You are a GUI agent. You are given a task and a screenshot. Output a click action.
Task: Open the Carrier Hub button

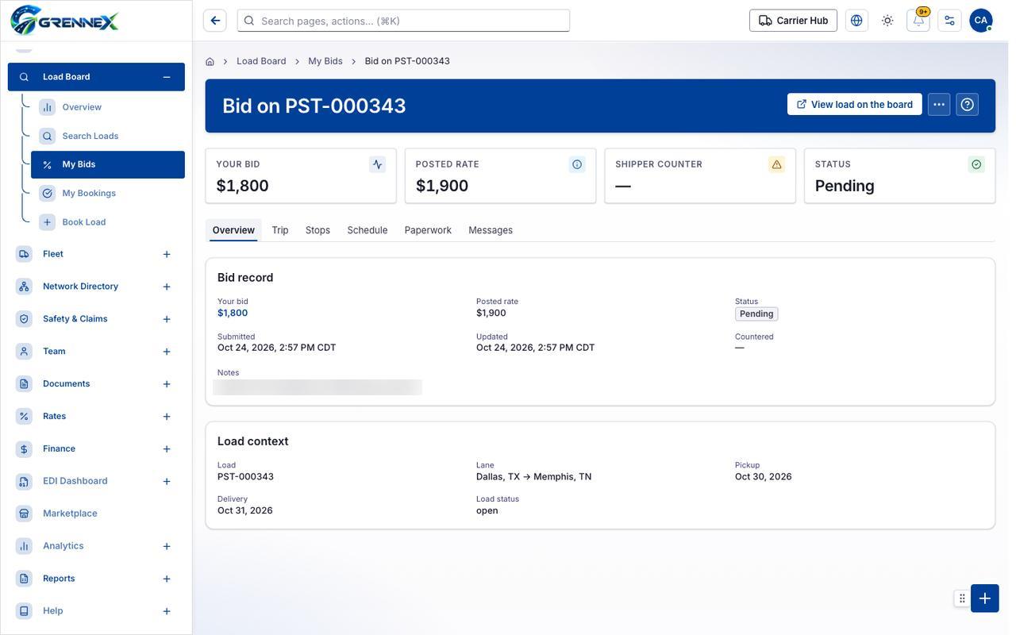point(793,21)
